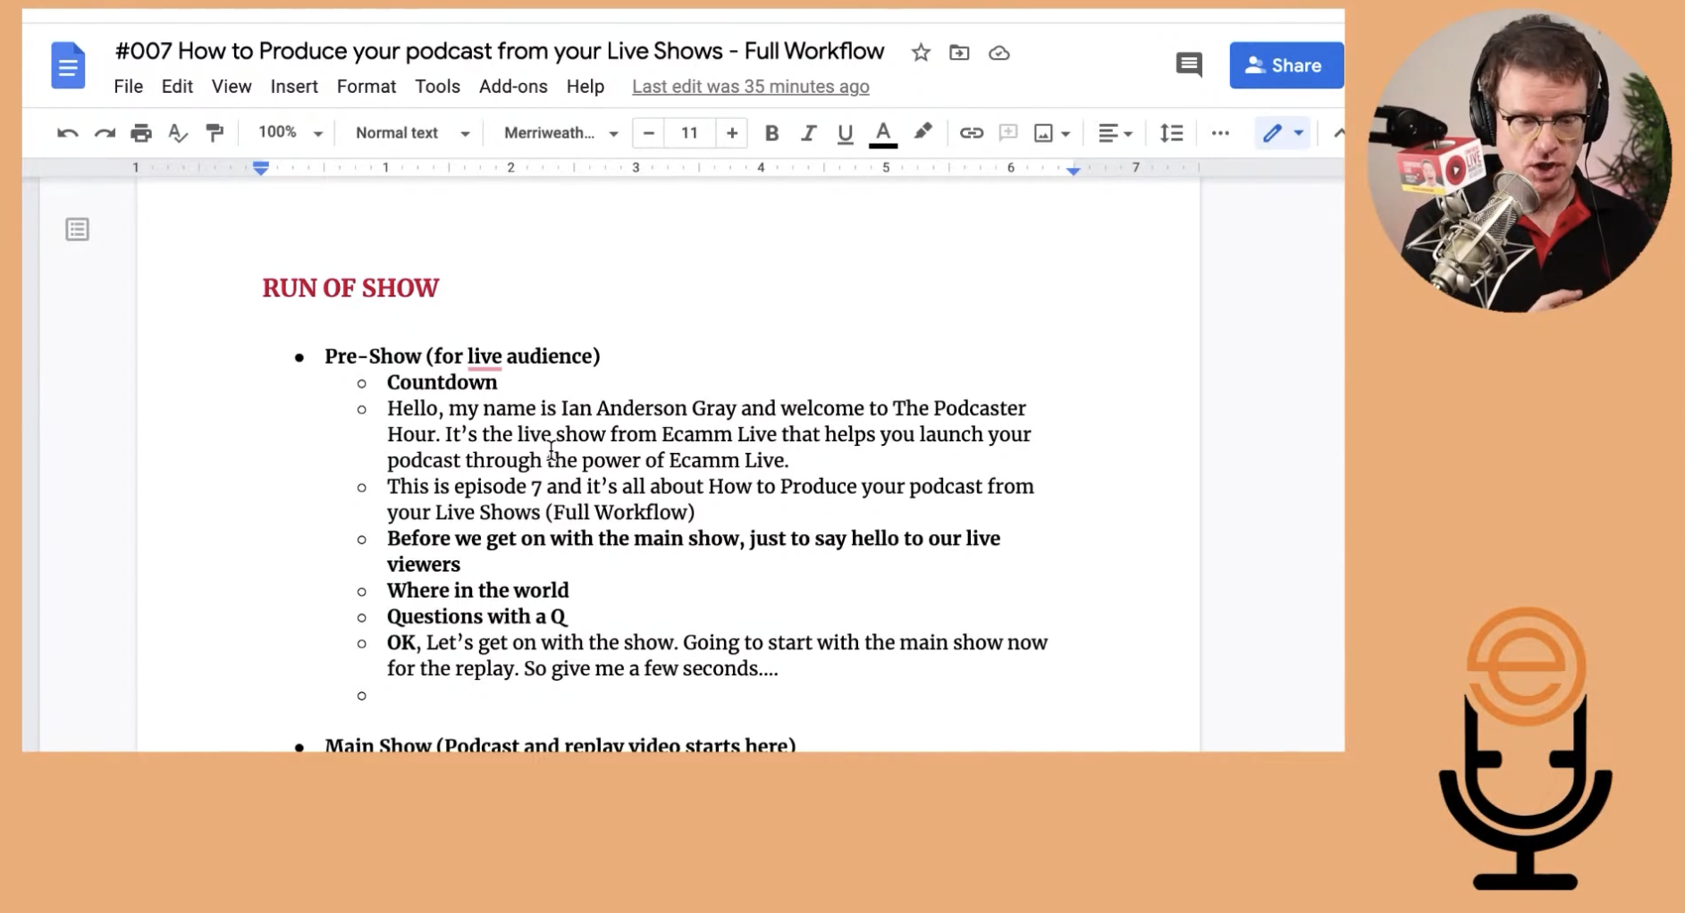Image resolution: width=1685 pixels, height=913 pixels.
Task: Open the comment history
Action: pos(1188,64)
